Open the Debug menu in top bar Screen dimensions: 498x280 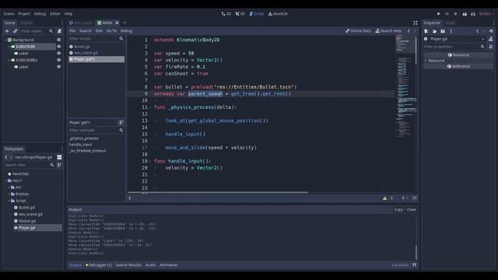[x=40, y=14]
